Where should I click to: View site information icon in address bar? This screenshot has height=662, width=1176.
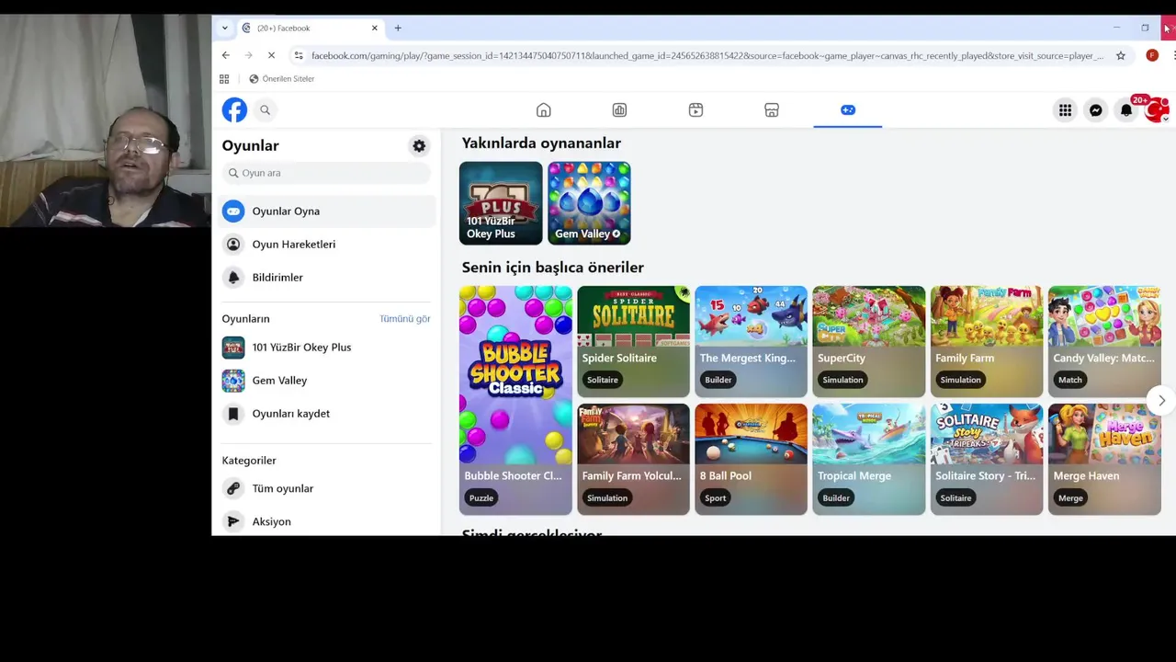click(299, 55)
